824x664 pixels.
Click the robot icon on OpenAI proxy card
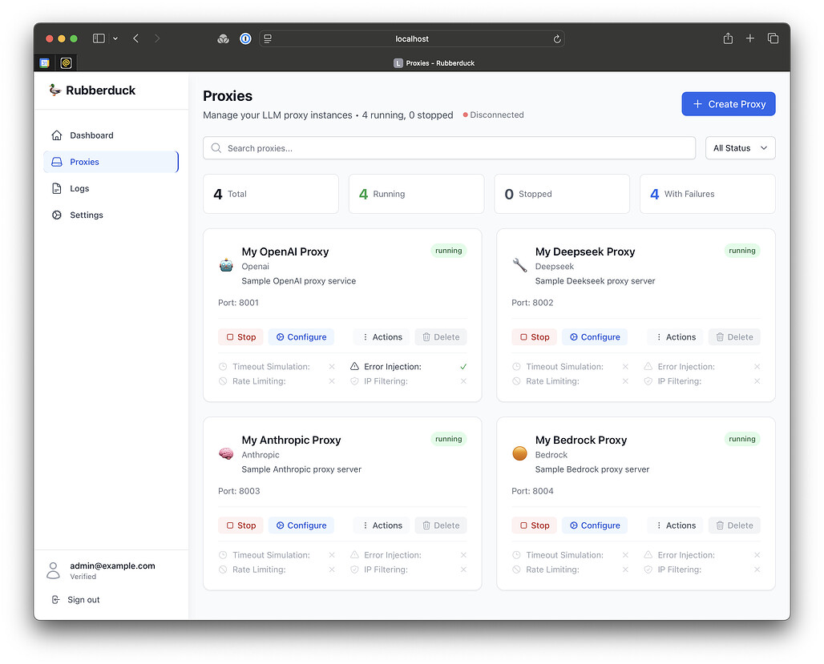click(226, 266)
